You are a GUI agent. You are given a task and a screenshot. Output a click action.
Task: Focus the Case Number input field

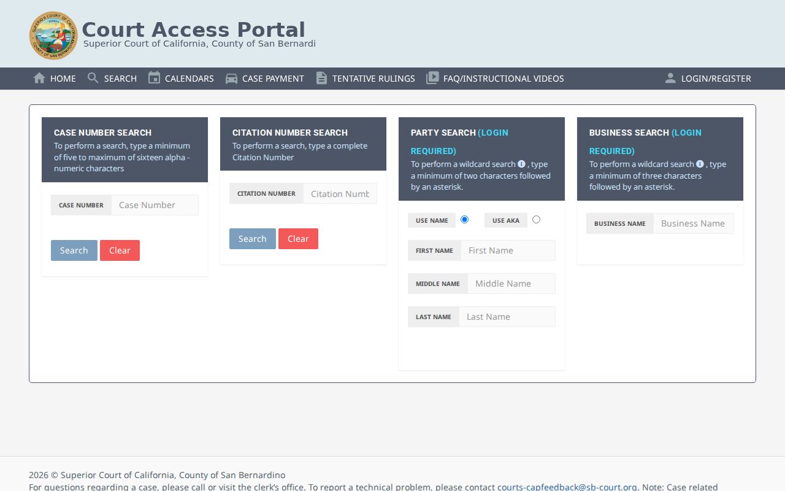(155, 205)
